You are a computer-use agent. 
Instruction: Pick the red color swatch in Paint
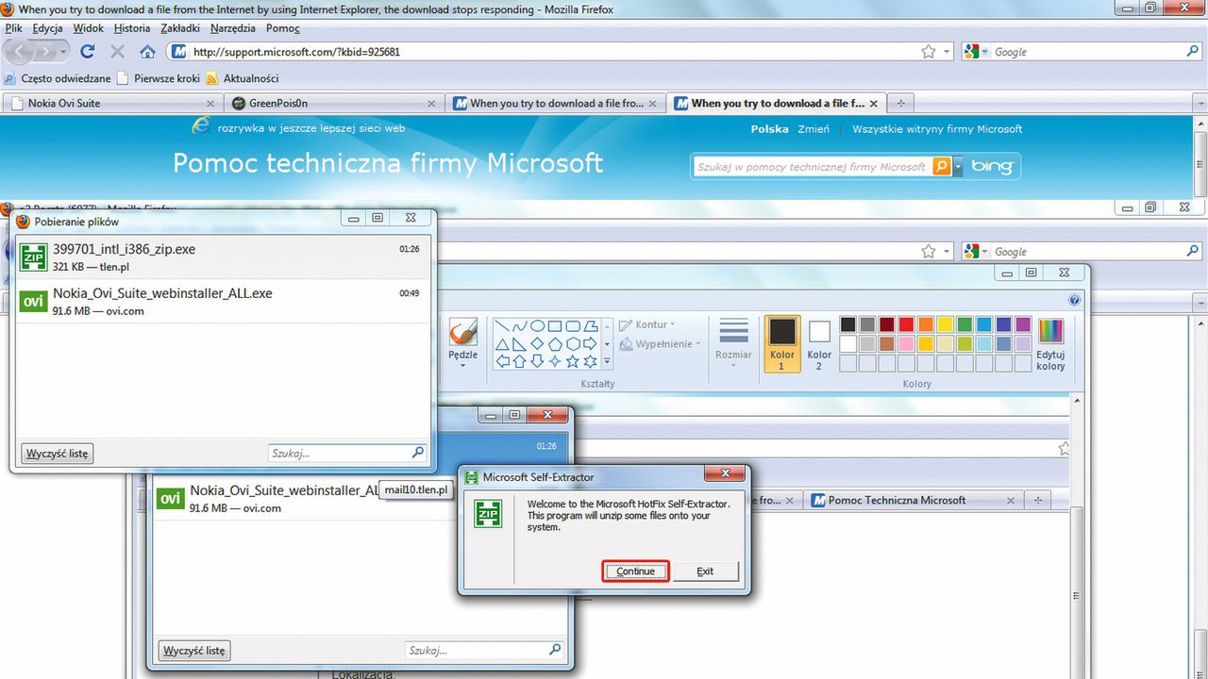pyautogui.click(x=906, y=324)
